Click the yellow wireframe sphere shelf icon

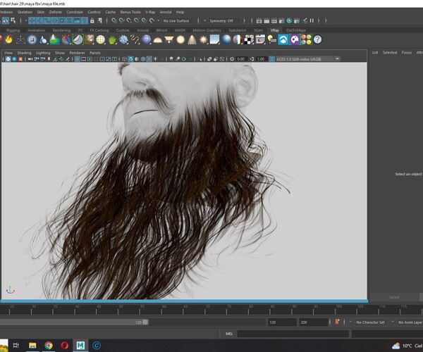click(100, 40)
